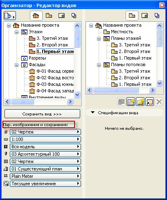Select 2. Второй этаж under Этажи
Screen dimensions: 167x200
coord(49,45)
